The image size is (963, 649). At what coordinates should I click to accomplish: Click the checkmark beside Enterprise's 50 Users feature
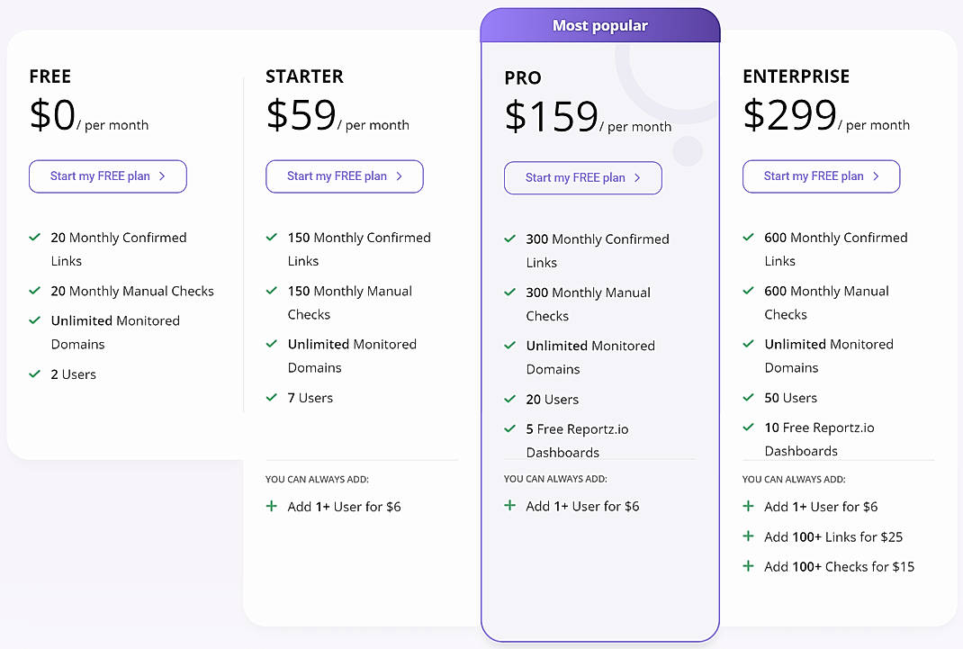[748, 397]
